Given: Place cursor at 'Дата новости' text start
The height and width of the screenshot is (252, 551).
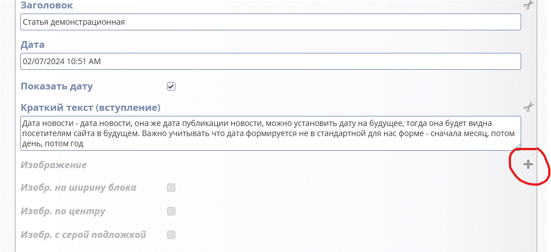Looking at the screenshot, I should click(x=23, y=123).
